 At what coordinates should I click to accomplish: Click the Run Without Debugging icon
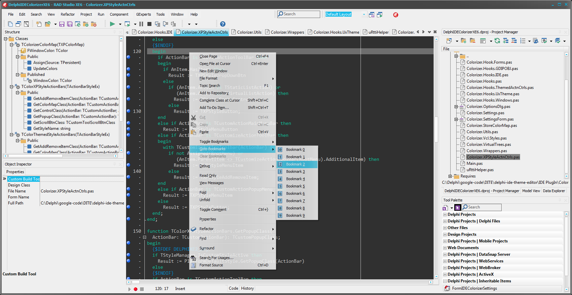click(127, 24)
